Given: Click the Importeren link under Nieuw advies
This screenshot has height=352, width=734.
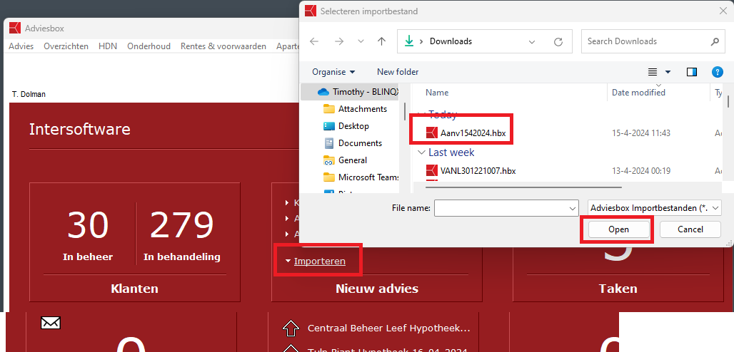Looking at the screenshot, I should pos(320,262).
